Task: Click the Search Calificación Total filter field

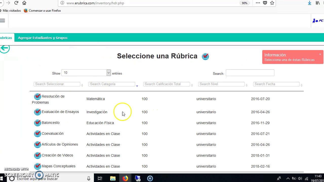Action: (167, 84)
